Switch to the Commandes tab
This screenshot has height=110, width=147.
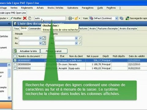[x=35, y=29]
